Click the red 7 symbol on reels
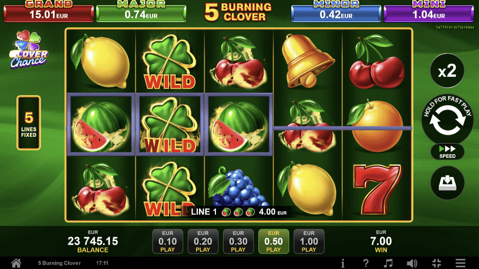479x269 pixels. [x=377, y=189]
